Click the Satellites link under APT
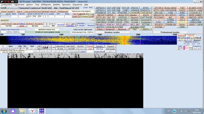 click(70, 26)
